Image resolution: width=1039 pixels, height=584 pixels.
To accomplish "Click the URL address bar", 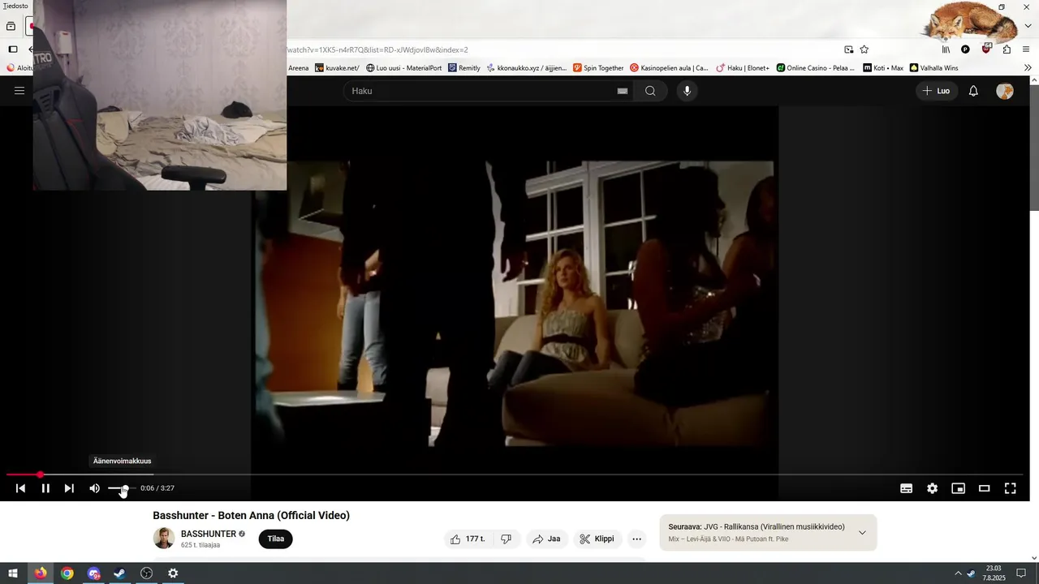I will [560, 49].
